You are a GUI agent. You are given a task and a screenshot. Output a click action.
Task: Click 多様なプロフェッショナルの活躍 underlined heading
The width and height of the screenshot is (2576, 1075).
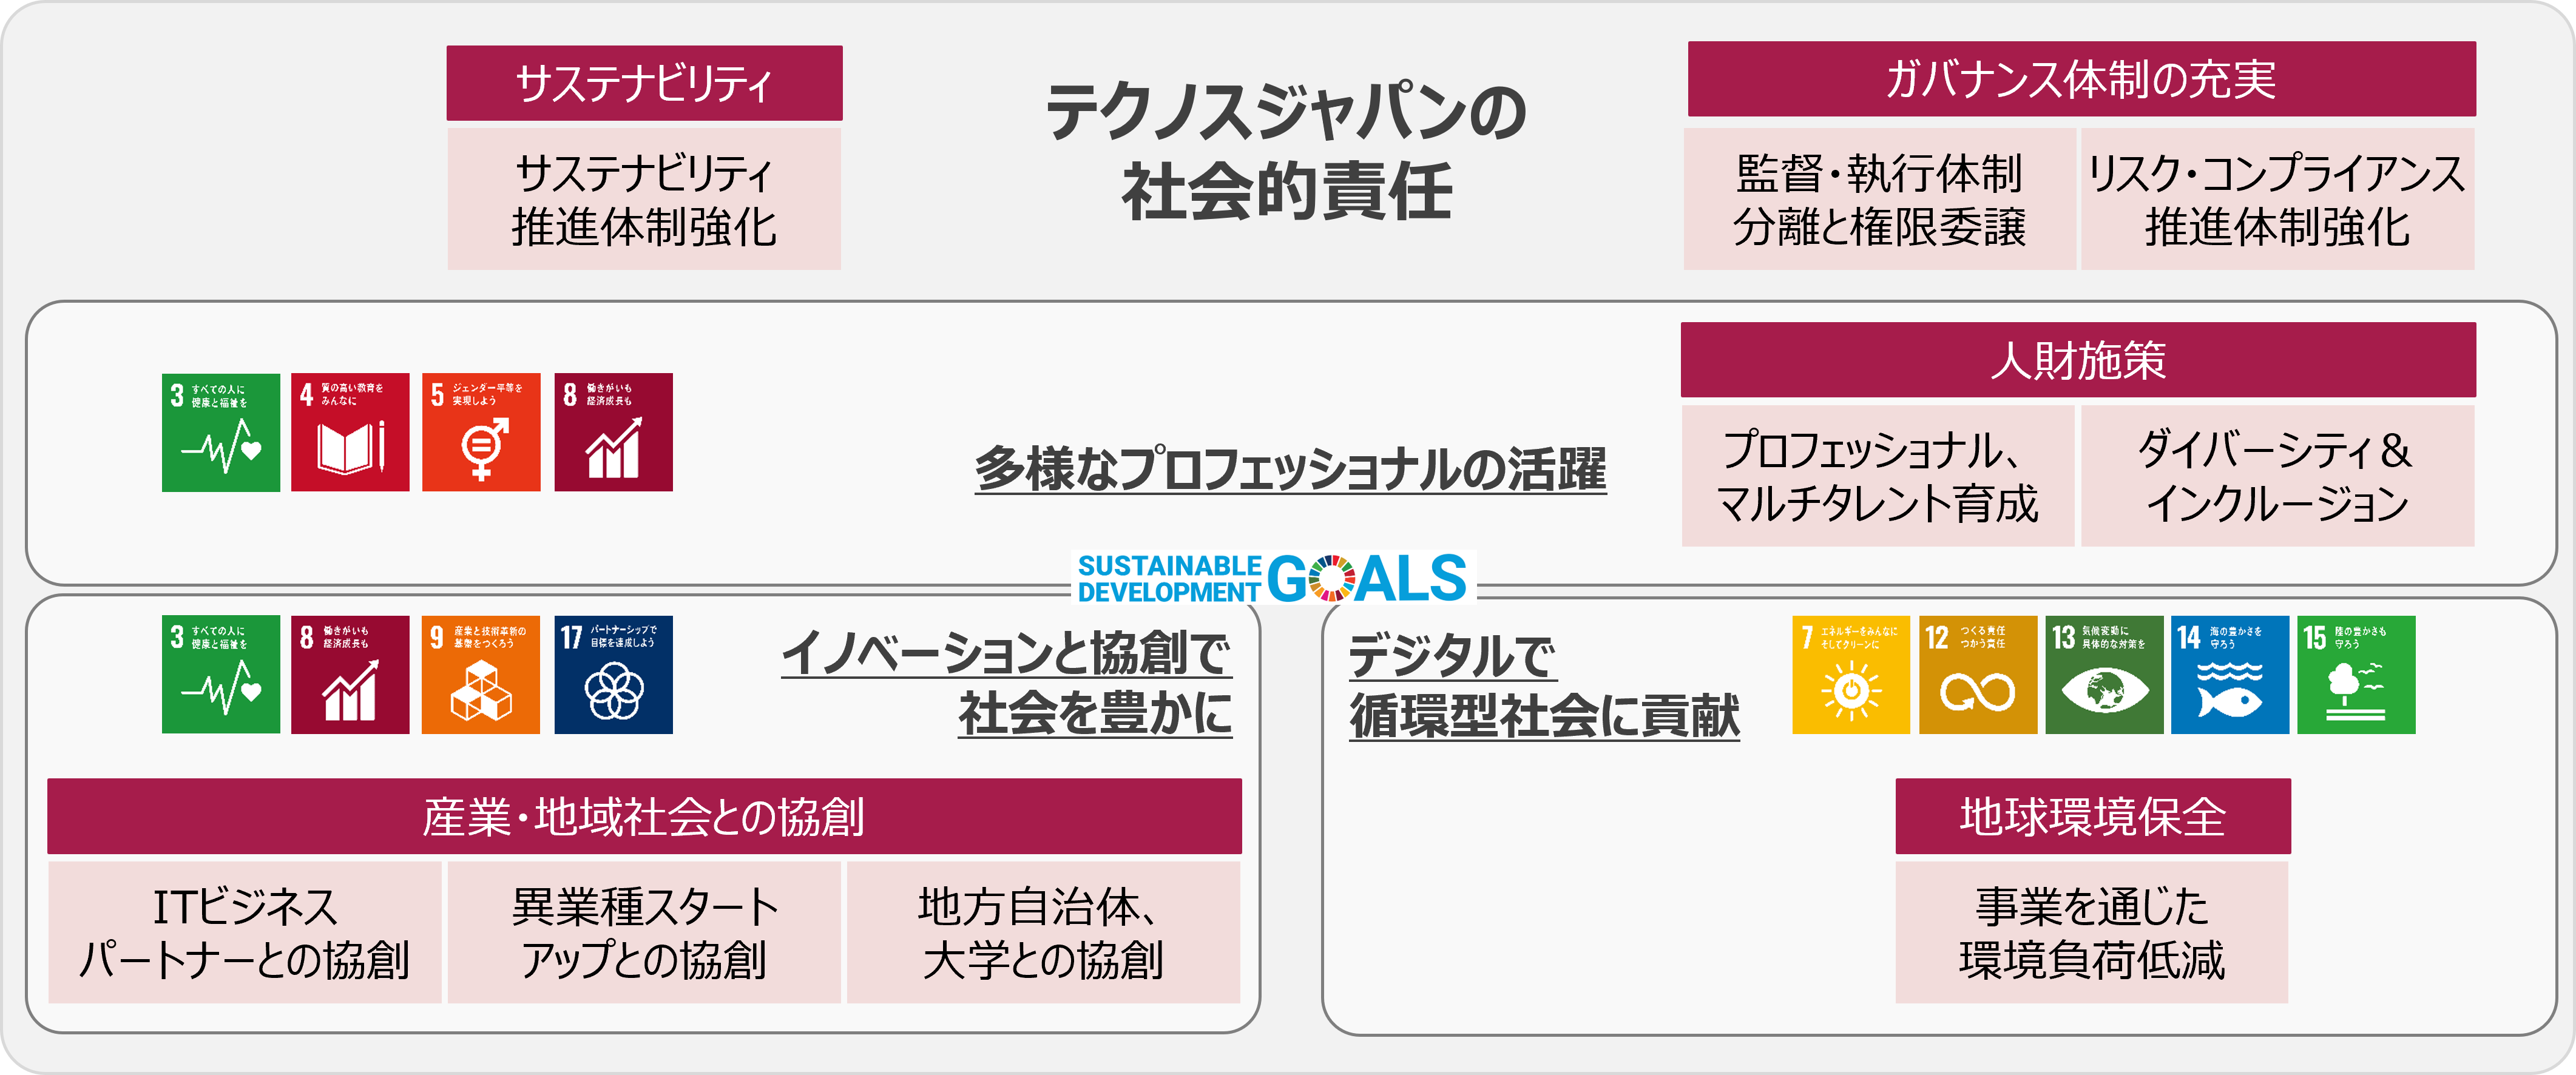pos(1291,470)
